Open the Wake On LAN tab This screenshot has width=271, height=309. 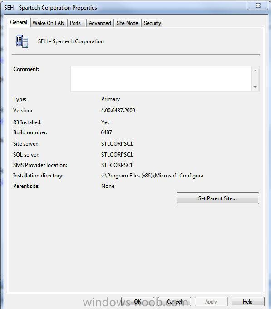[x=49, y=23]
